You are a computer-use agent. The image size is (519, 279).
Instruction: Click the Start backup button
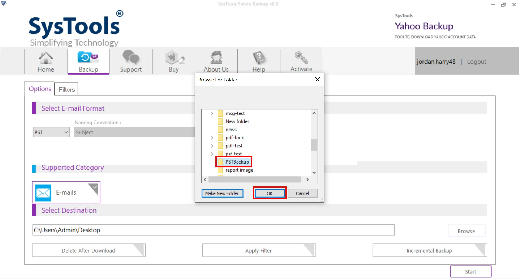point(471,271)
